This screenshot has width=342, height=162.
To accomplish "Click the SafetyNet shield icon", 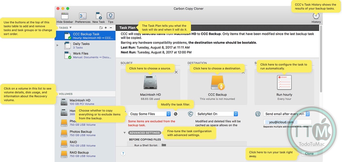I will [190, 114].
